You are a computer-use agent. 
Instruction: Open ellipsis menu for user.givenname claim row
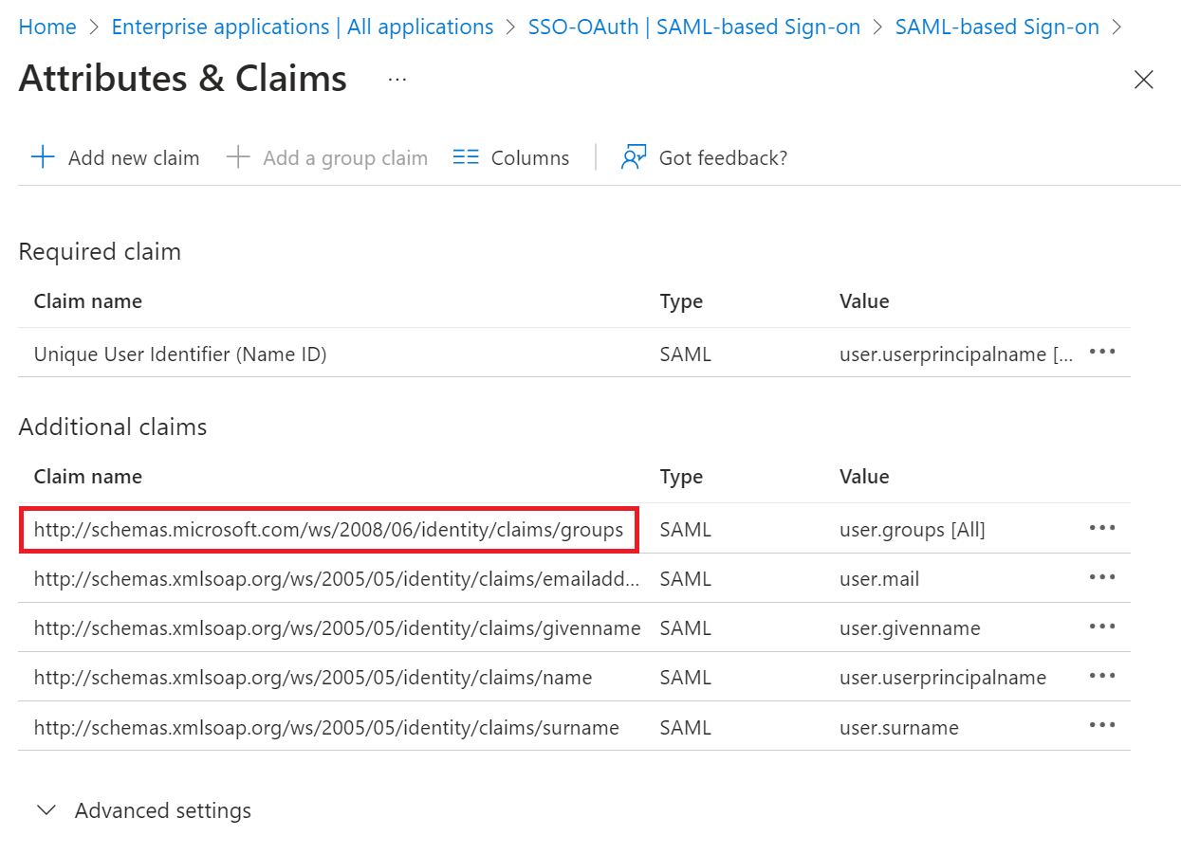point(1101,627)
